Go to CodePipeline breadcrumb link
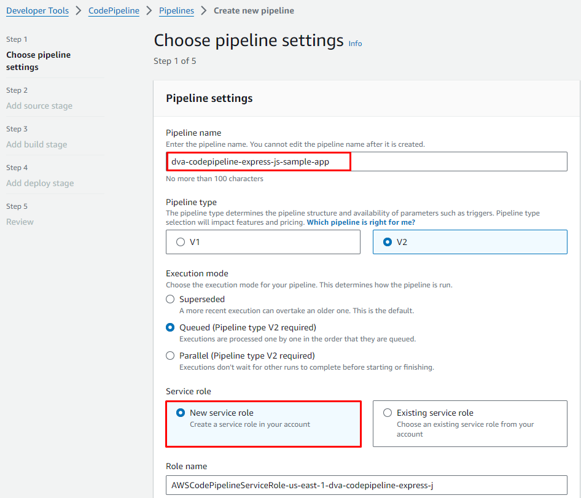The width and height of the screenshot is (581, 498). point(114,10)
